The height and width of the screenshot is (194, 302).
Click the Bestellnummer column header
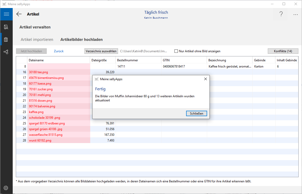click(128, 60)
